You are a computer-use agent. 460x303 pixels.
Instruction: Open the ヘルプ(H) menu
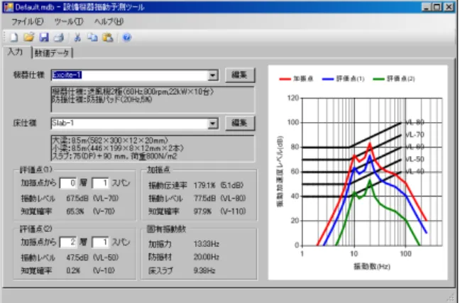click(109, 21)
